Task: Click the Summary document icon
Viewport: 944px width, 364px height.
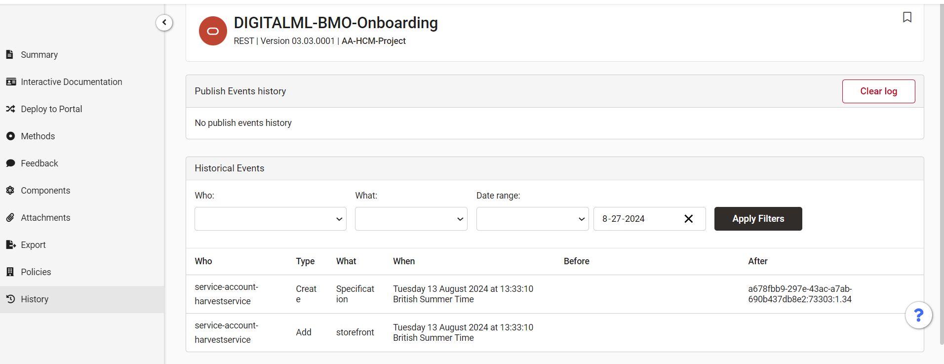Action: (10, 54)
